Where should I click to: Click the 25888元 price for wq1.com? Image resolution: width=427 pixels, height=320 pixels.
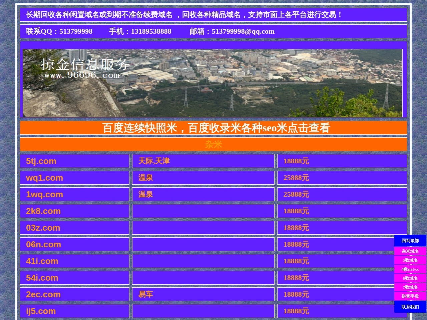(296, 178)
